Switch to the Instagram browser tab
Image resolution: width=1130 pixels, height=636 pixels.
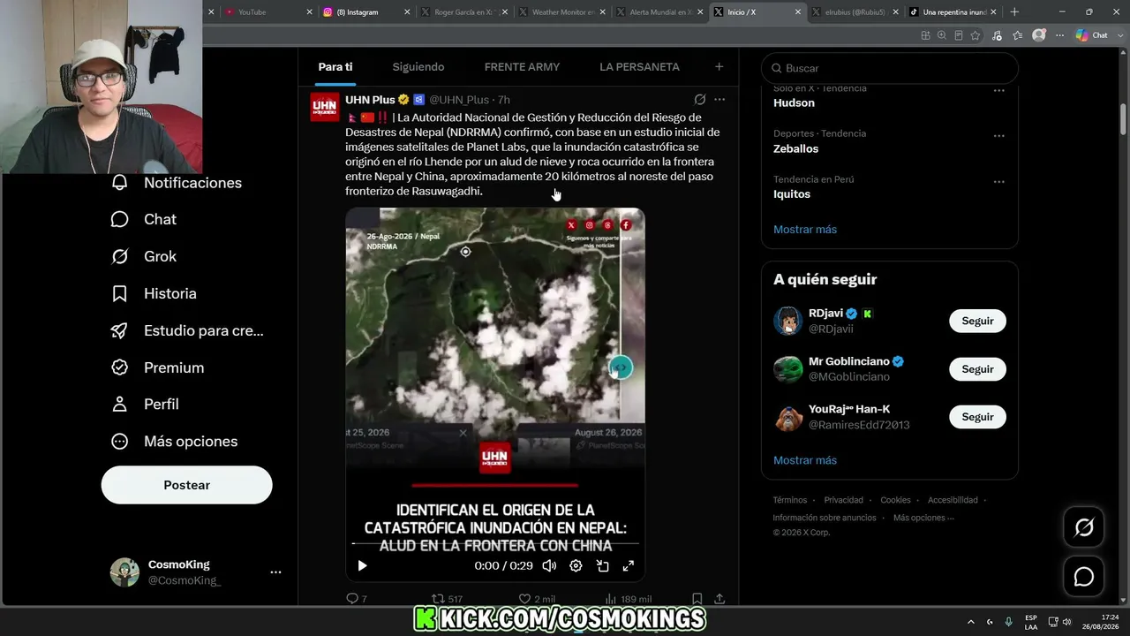(365, 12)
